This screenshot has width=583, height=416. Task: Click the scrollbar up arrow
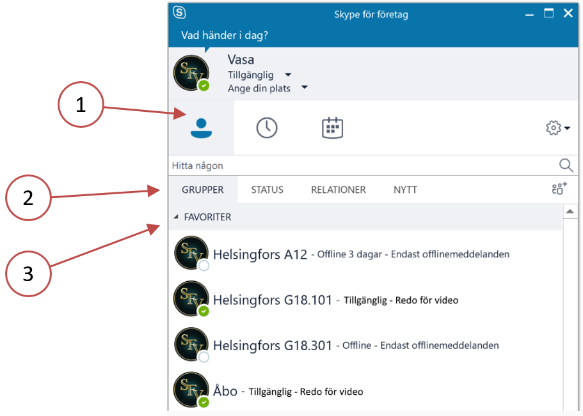pos(569,212)
